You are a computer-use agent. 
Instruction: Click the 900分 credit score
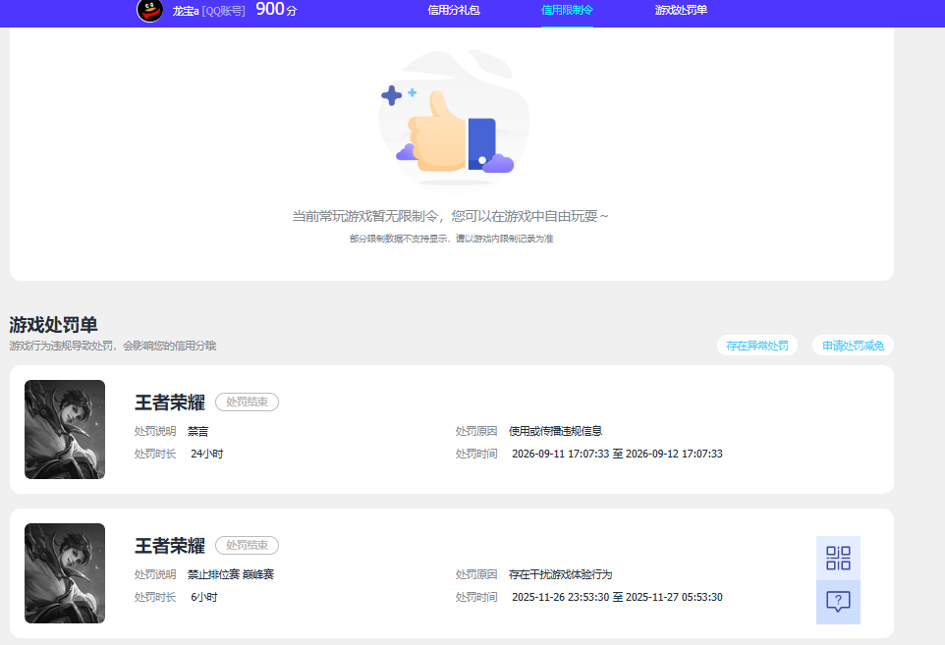pyautogui.click(x=277, y=9)
